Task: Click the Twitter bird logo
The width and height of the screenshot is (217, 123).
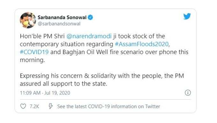Action: 187,16
